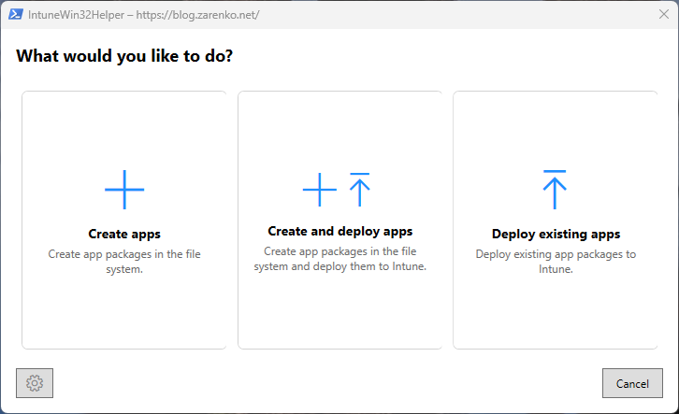Click the PowerShell icon in the title bar
The image size is (679, 414).
click(16, 15)
